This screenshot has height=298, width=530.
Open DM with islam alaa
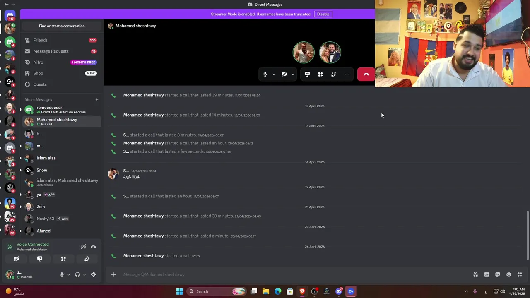[61, 158]
